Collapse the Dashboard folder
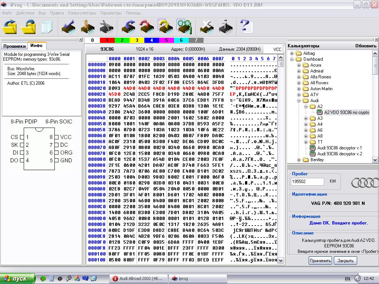 (292, 59)
